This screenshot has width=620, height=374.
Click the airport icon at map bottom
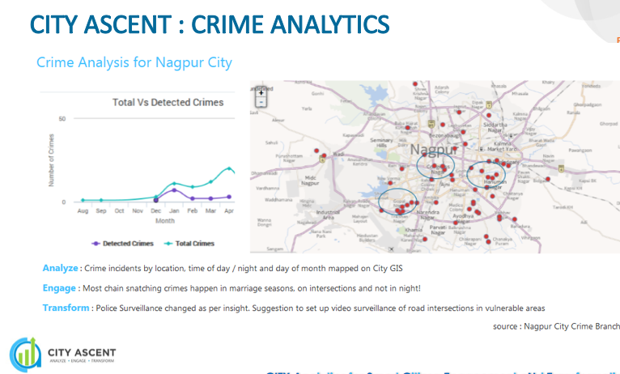click(391, 249)
